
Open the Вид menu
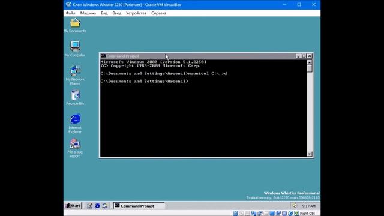pyautogui.click(x=104, y=13)
